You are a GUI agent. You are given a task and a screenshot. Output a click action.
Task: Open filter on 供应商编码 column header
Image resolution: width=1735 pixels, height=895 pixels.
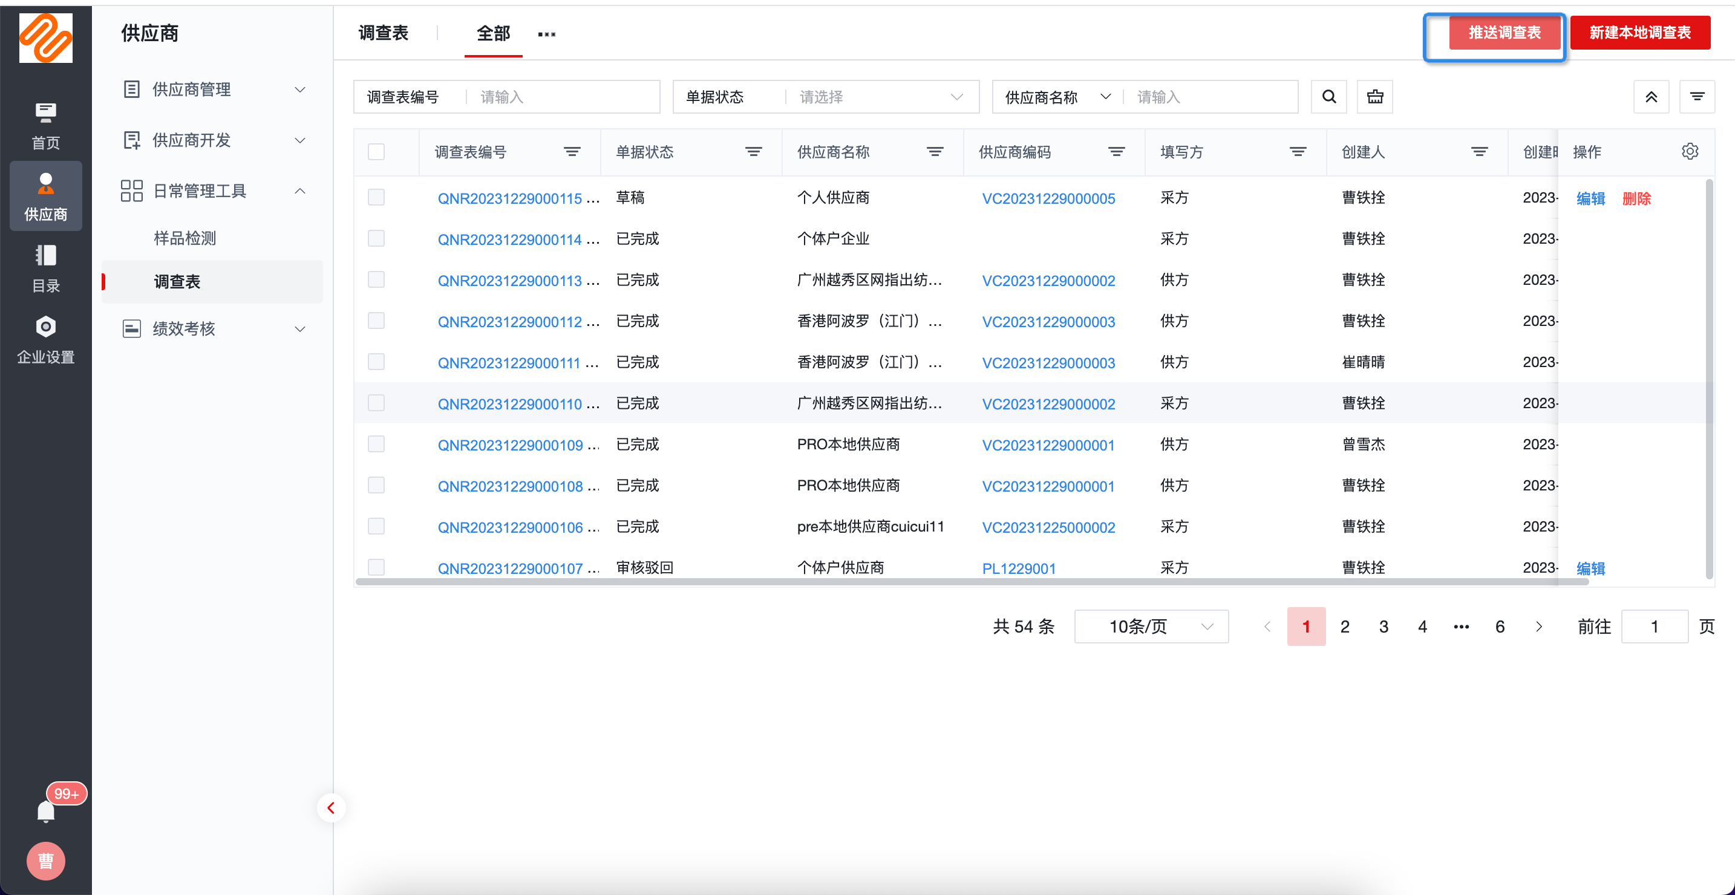coord(1116,152)
